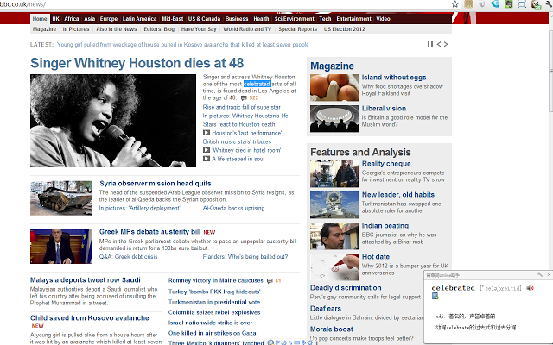This screenshot has height=345, width=553.
Task: Open headline Singer Whitney Houston dies at 48
Action: click(x=137, y=63)
